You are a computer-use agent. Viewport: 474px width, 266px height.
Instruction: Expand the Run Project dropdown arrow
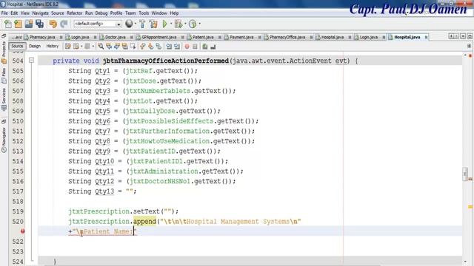click(171, 24)
